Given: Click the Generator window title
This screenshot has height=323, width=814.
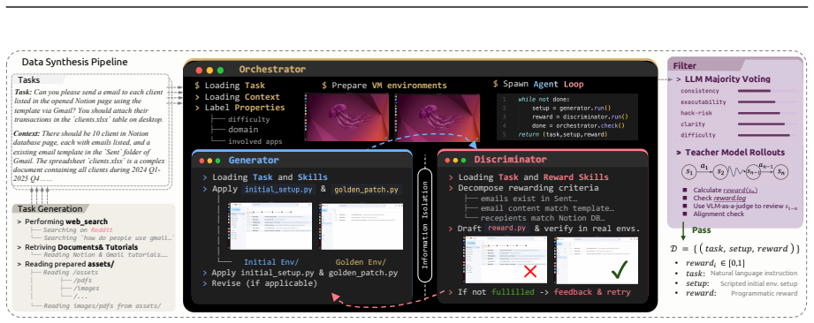Looking at the screenshot, I should tap(254, 161).
